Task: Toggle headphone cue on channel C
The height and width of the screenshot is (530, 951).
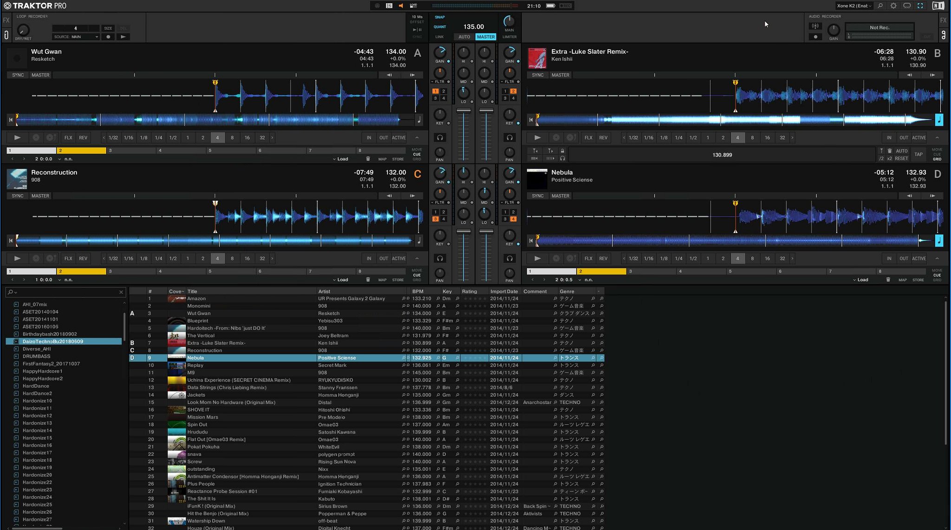Action: point(440,259)
